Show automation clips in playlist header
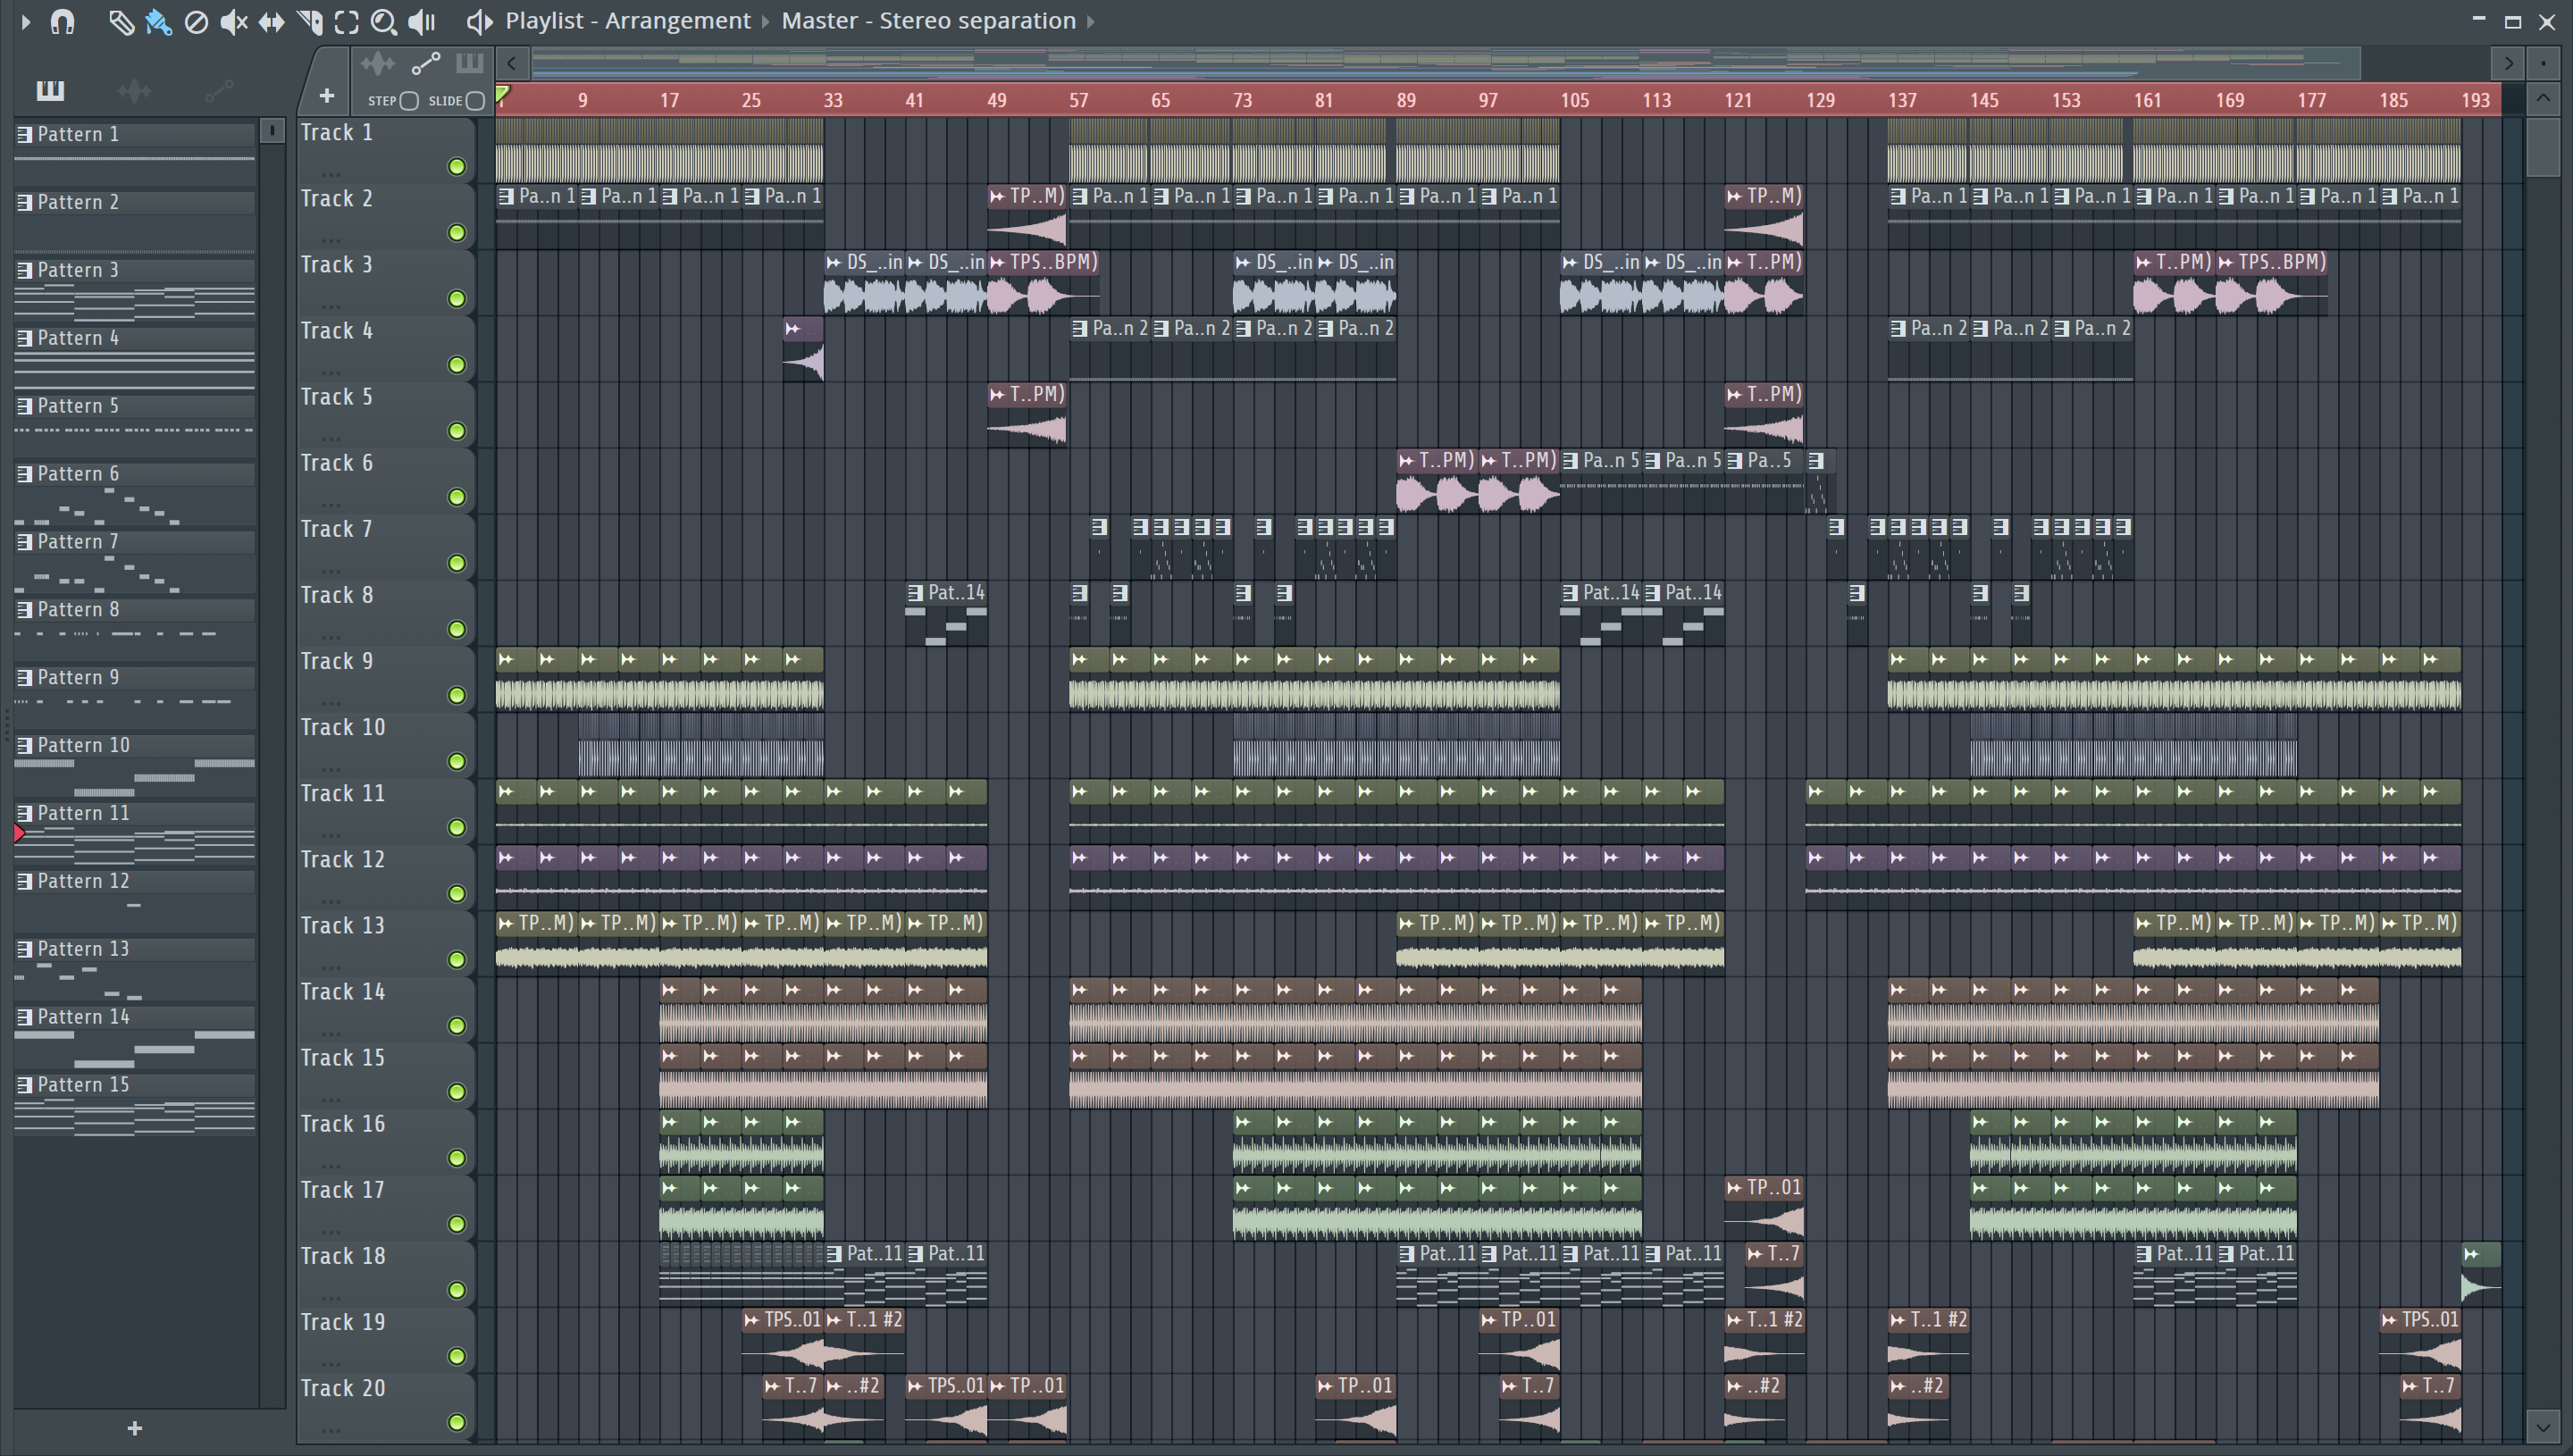The height and width of the screenshot is (1456, 2573). [426, 64]
